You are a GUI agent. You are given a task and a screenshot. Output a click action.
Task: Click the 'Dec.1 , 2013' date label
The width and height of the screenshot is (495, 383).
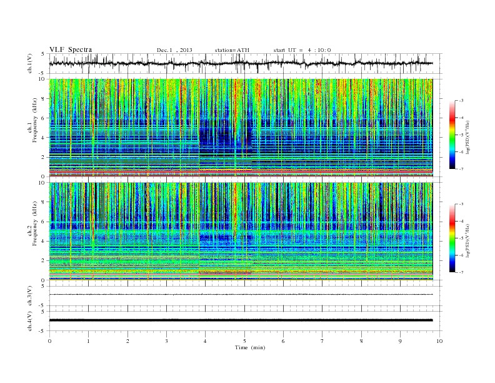click(x=174, y=50)
